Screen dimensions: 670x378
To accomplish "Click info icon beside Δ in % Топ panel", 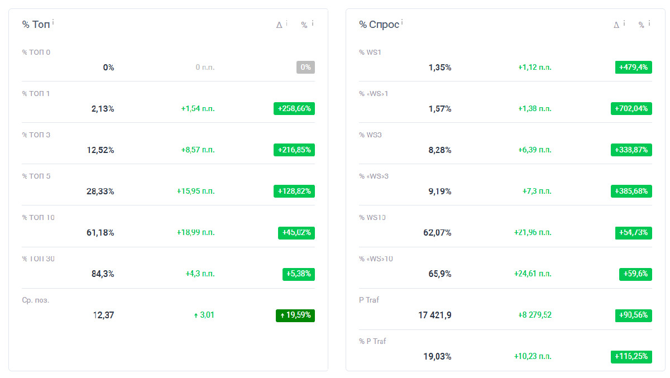I will pos(287,23).
